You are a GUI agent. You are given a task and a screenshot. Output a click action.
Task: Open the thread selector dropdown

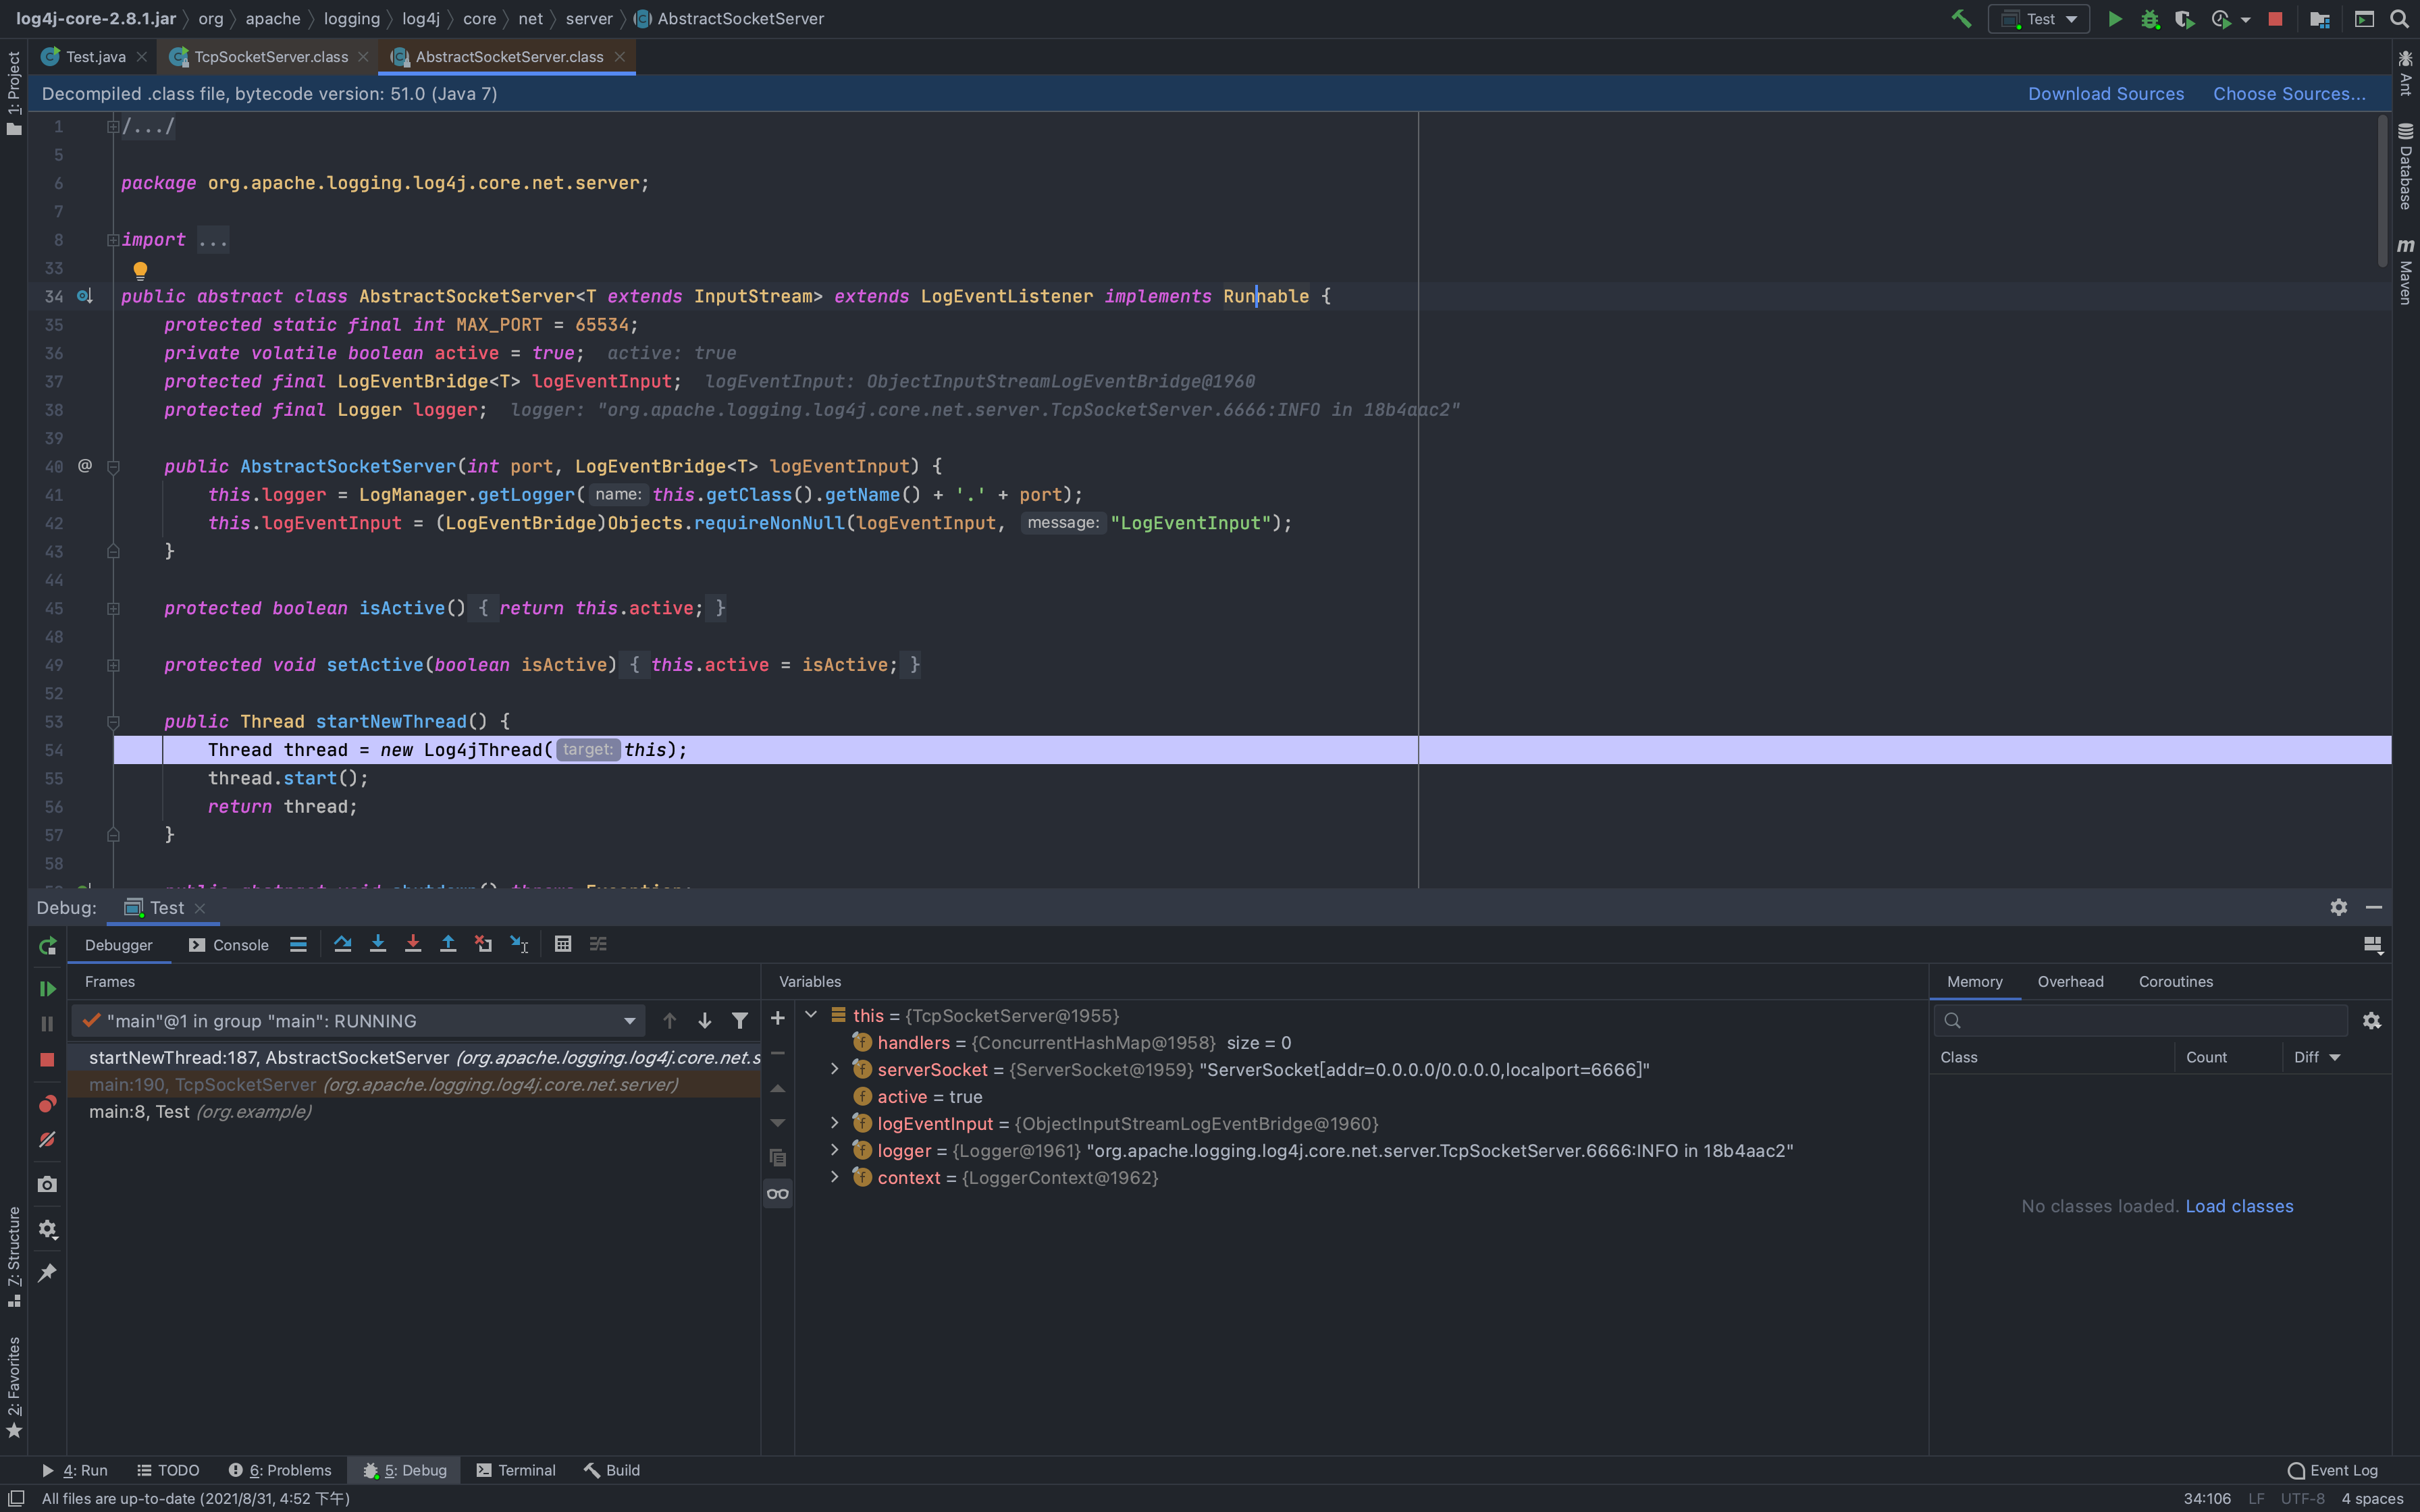(x=629, y=1021)
